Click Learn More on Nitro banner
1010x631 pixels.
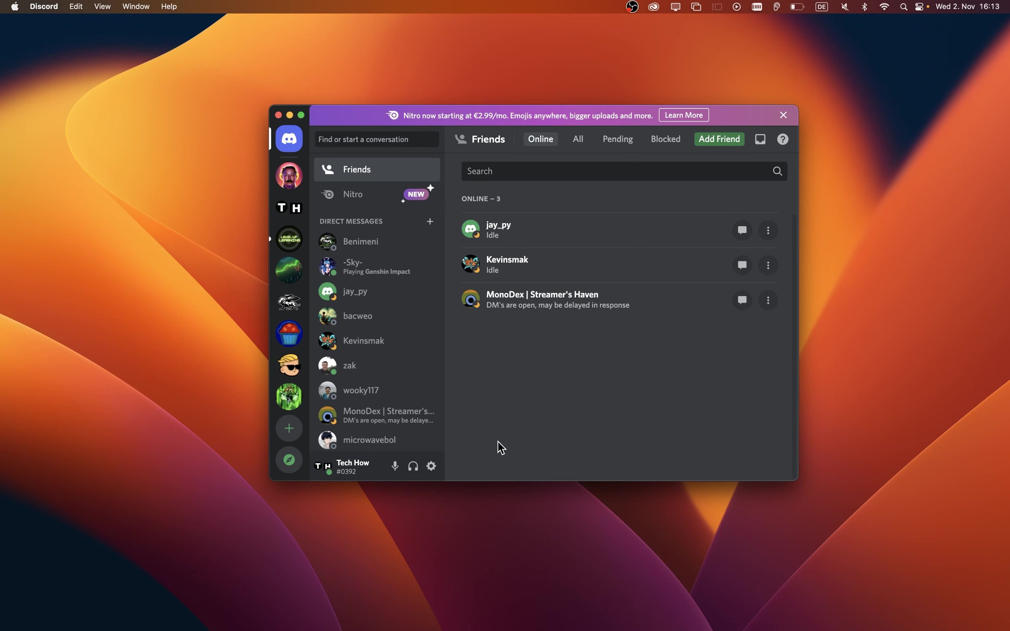click(684, 115)
